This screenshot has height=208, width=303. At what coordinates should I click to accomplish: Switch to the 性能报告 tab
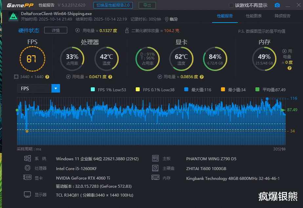click(225, 16)
